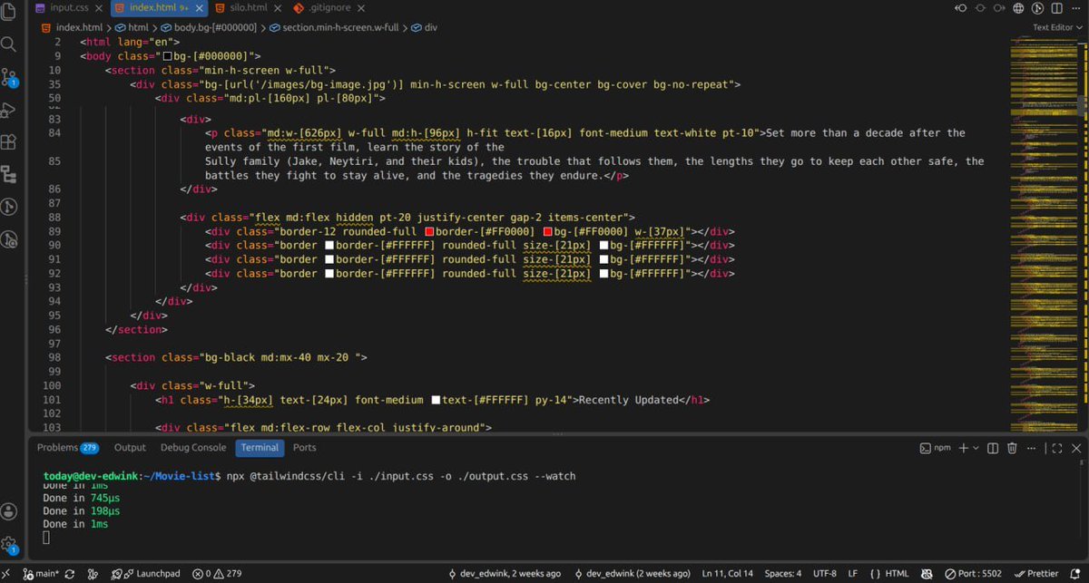Open the Explorer view in activity bar
Screen dimensions: 1089x583
tap(9, 11)
